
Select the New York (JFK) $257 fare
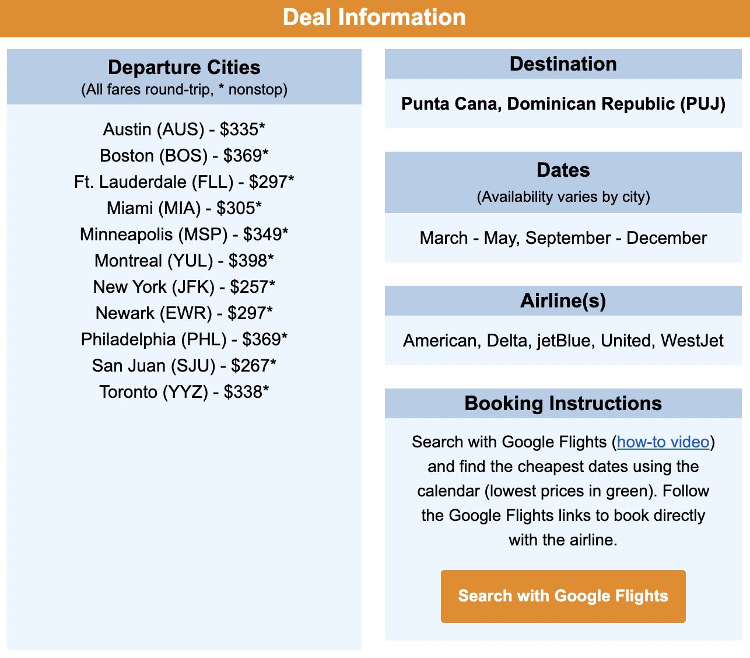click(184, 287)
